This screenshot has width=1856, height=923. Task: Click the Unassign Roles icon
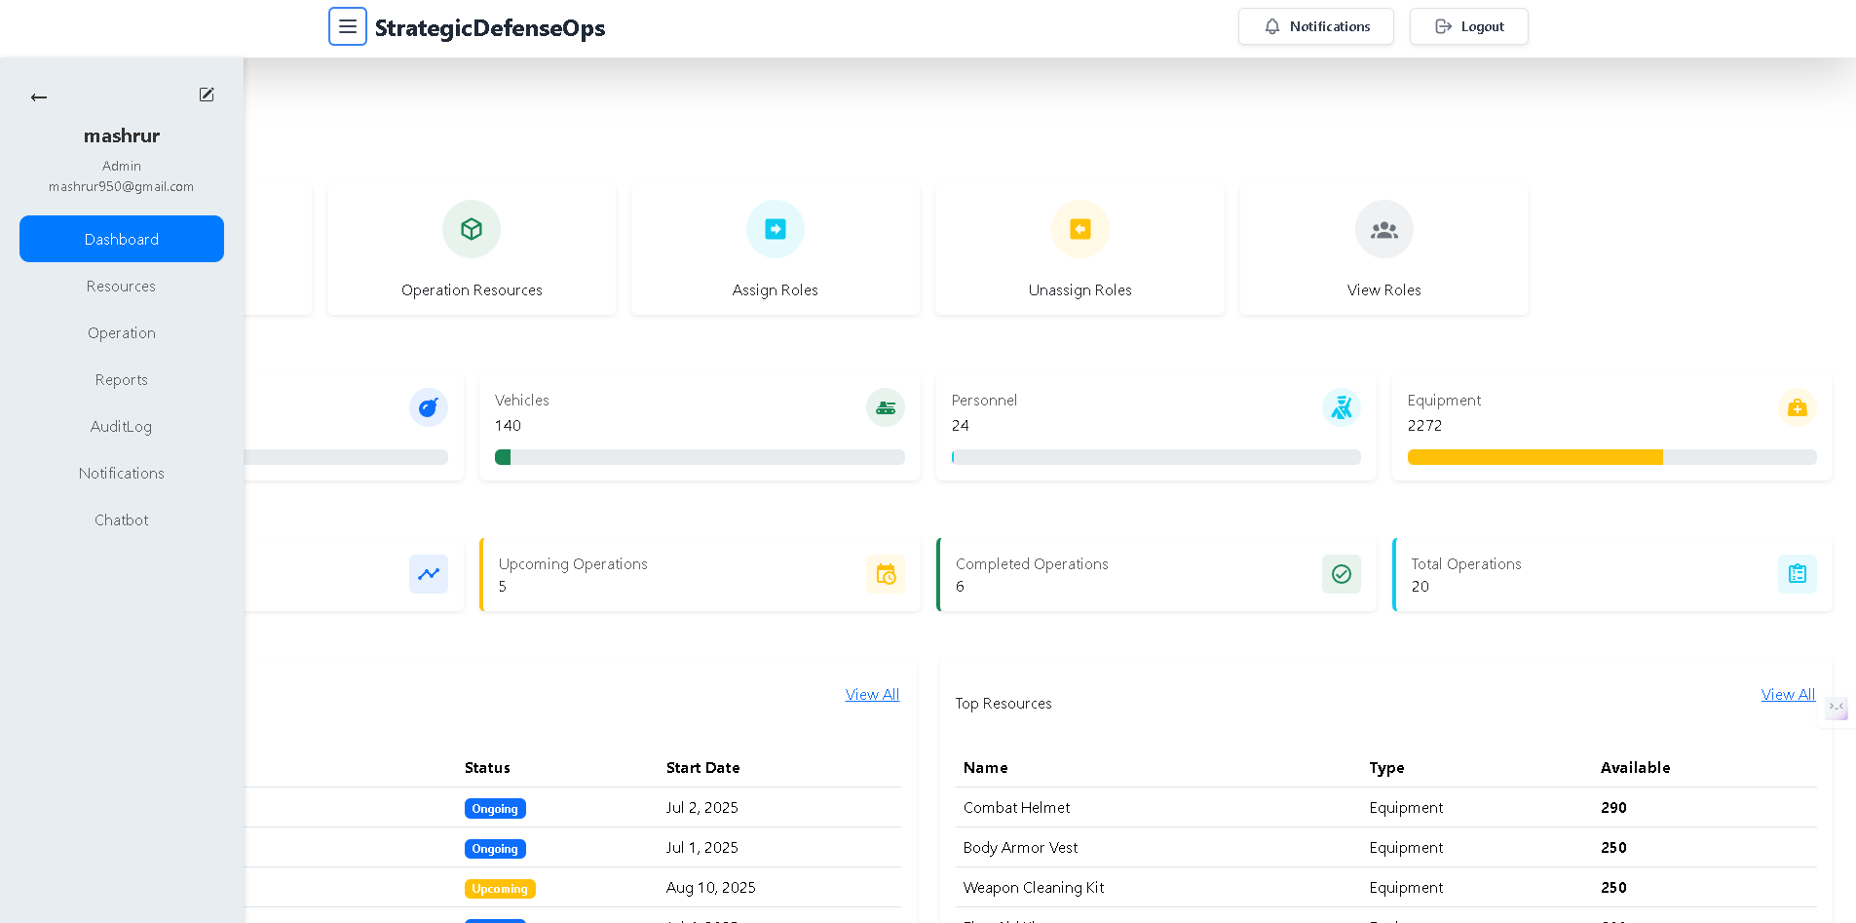[x=1080, y=229]
